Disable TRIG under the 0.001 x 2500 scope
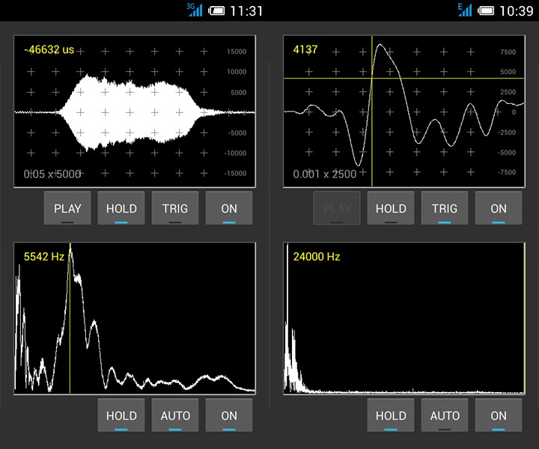The width and height of the screenshot is (539, 449). (445, 209)
